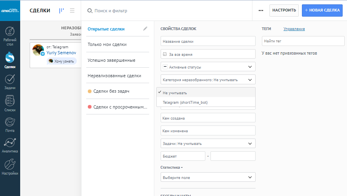This screenshot has width=347, height=196.
Task: Click the Настроить button
Action: click(x=284, y=10)
